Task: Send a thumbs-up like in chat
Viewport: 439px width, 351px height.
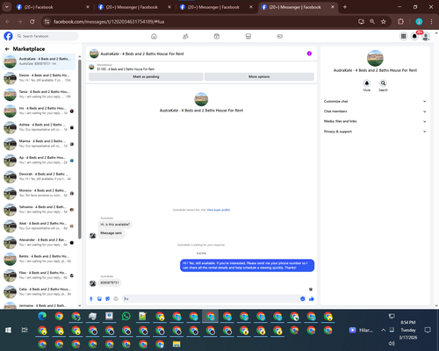Action: tap(312, 298)
